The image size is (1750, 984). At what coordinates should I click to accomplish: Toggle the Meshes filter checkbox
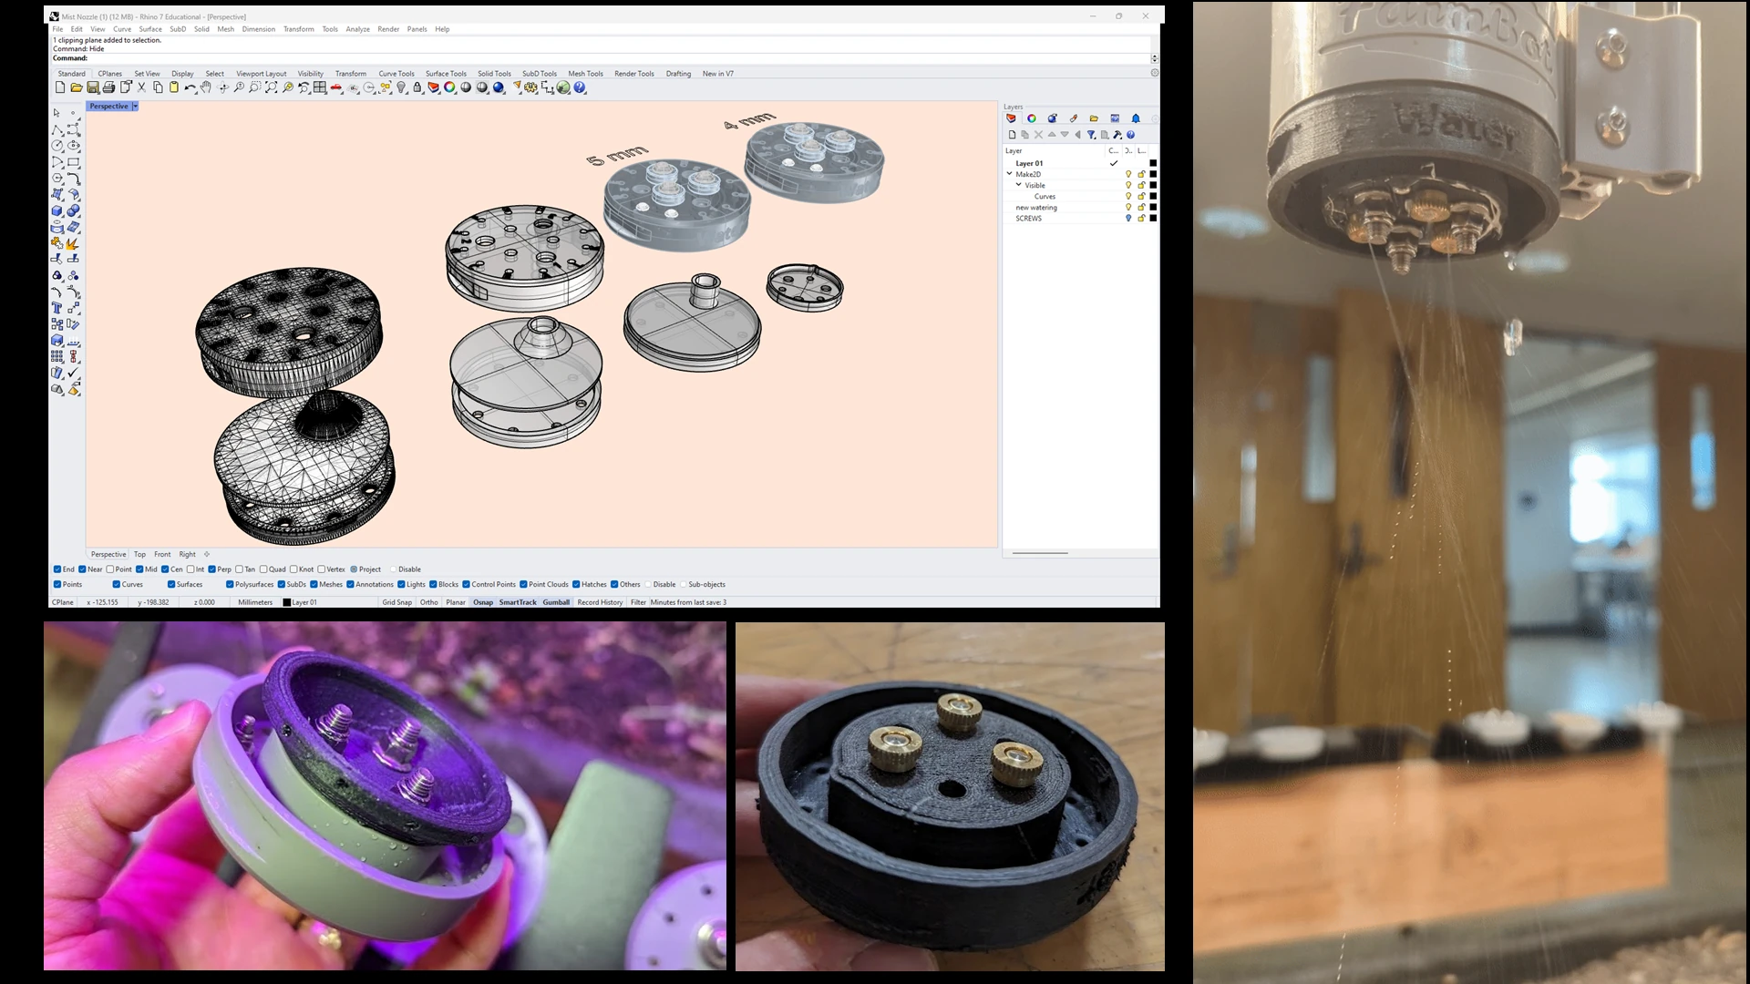(314, 585)
